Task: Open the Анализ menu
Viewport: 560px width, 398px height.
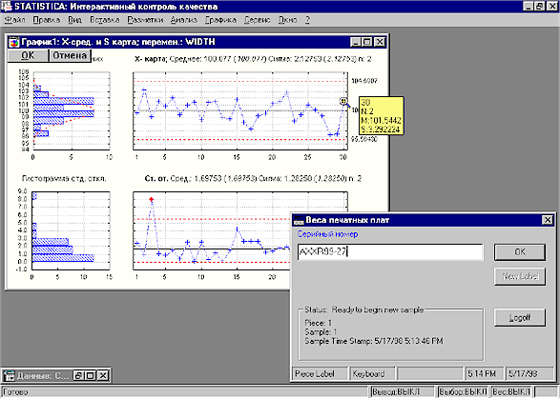Action: coord(183,20)
